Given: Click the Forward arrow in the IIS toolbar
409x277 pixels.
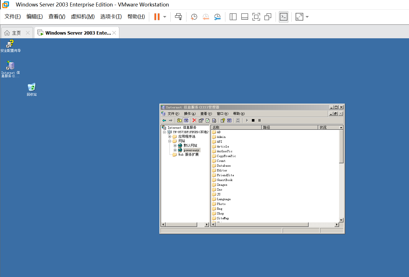Looking at the screenshot, I should (x=171, y=120).
